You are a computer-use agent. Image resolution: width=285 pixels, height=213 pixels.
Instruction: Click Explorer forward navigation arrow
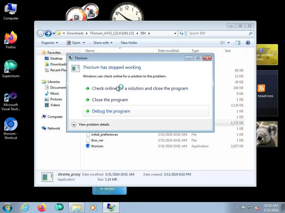[x=48, y=33]
